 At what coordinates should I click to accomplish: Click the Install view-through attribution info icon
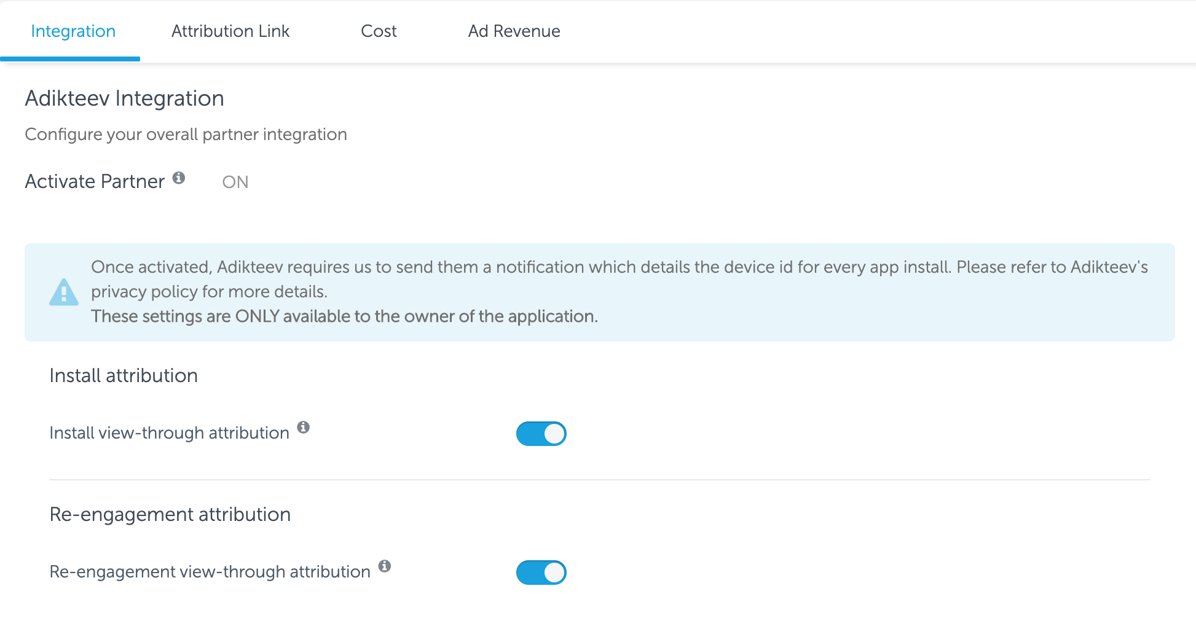(x=304, y=427)
